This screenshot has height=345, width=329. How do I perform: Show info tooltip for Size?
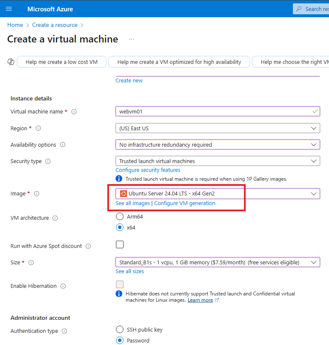pos(31,263)
